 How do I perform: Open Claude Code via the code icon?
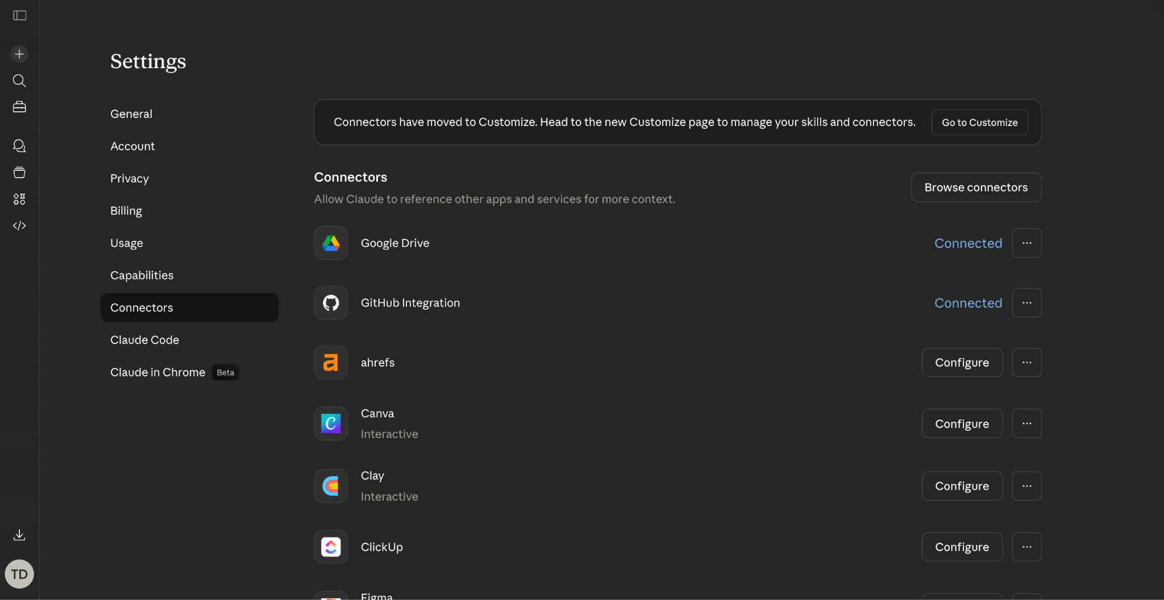pos(19,225)
